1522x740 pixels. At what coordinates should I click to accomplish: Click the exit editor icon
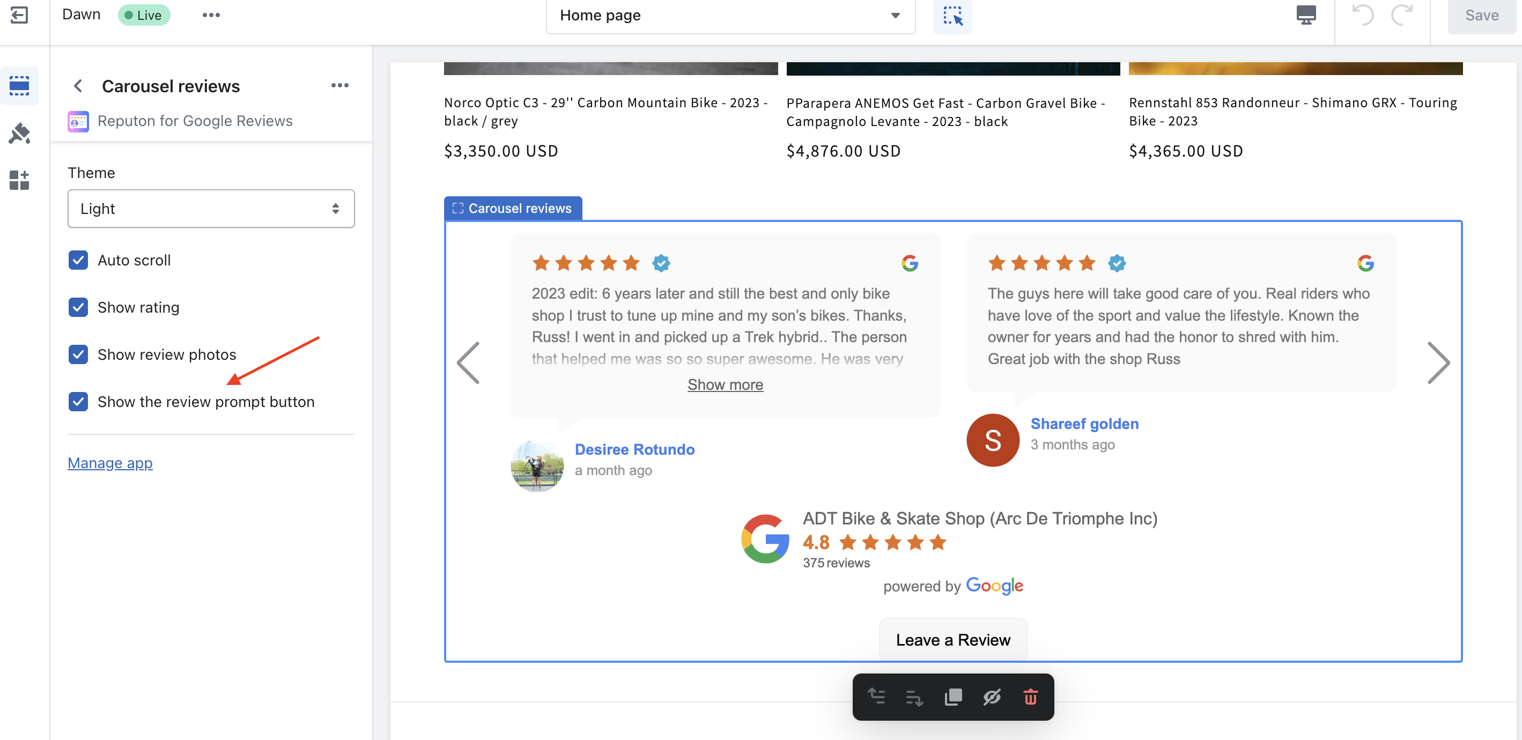coord(19,15)
